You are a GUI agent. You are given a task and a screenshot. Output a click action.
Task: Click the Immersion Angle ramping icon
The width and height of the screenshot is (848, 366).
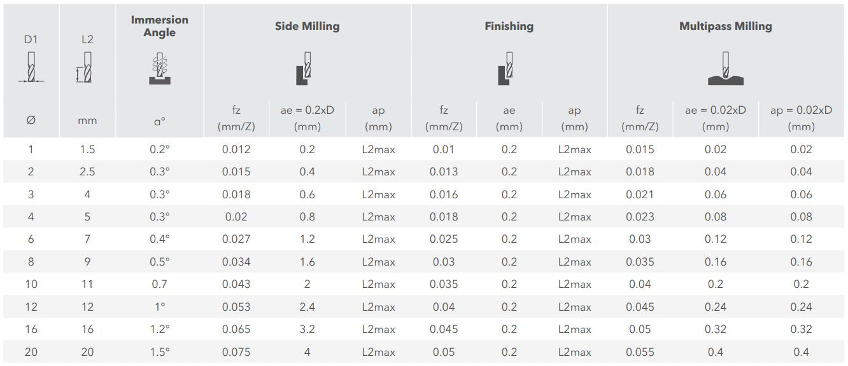pos(159,68)
